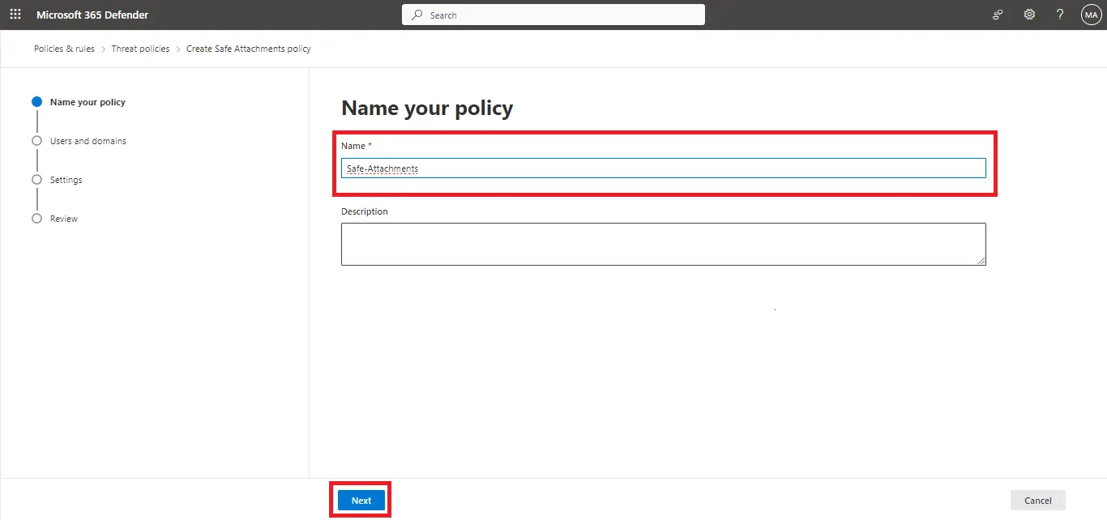1107x520 pixels.
Task: Open the MA account avatar menu
Action: [x=1091, y=15]
